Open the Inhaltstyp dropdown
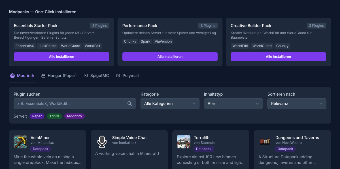The width and height of the screenshot is (340, 169). (x=233, y=104)
